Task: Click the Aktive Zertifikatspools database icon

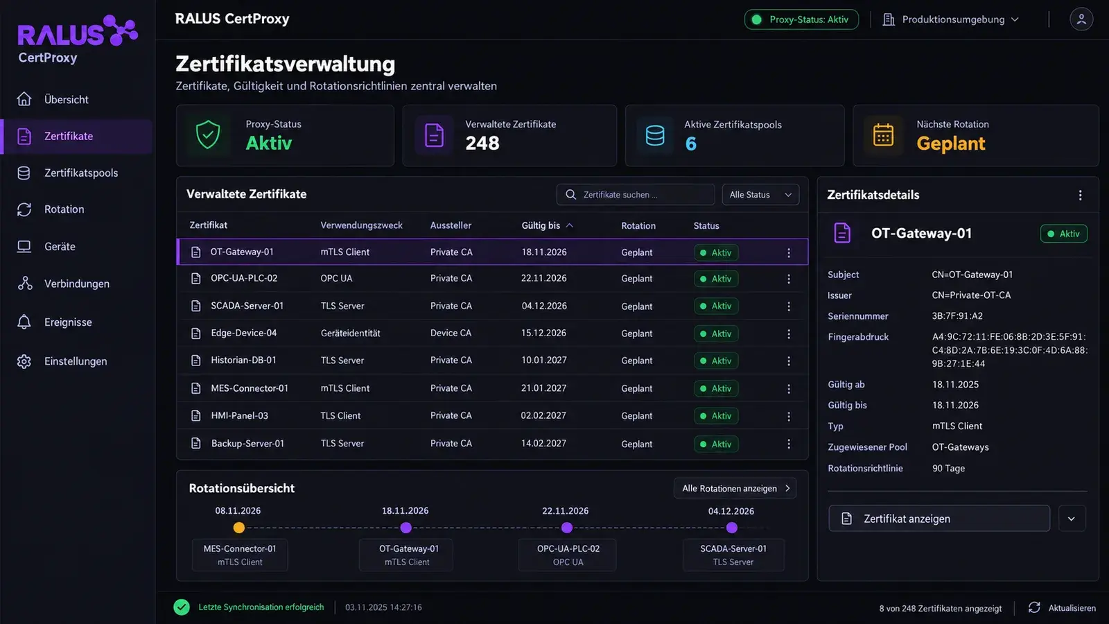Action: pyautogui.click(x=655, y=135)
